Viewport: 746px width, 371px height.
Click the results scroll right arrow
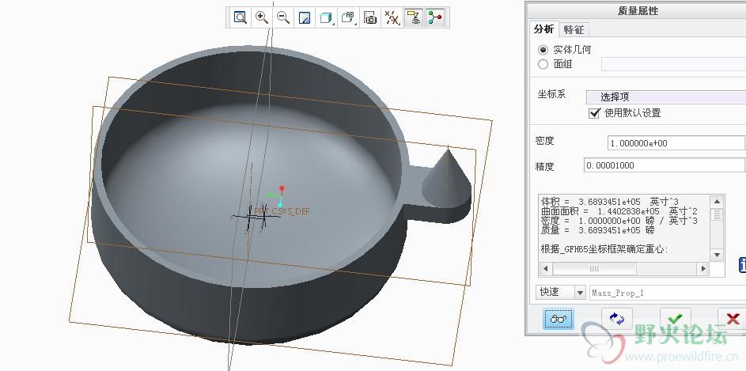point(703,269)
